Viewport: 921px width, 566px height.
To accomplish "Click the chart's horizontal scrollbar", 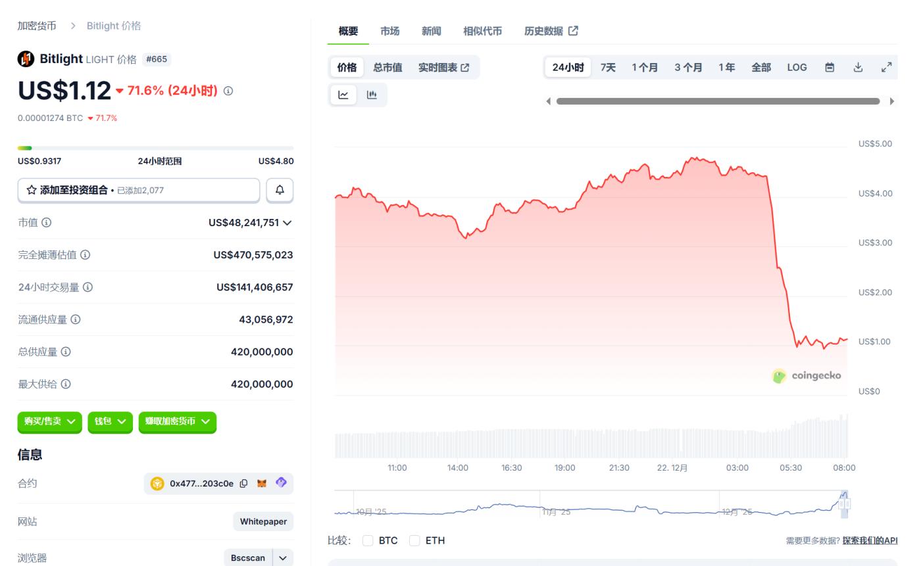I will 718,101.
